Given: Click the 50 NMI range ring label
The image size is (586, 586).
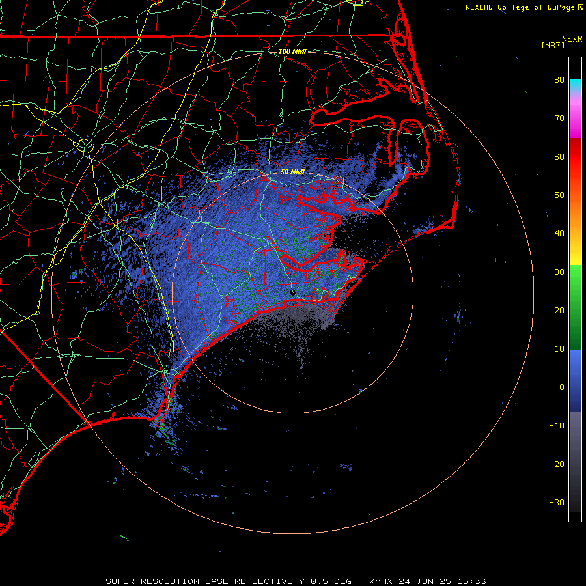Looking at the screenshot, I should tap(292, 173).
